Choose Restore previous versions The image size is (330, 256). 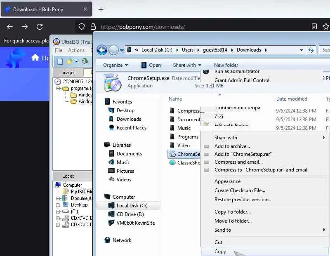(x=242, y=200)
